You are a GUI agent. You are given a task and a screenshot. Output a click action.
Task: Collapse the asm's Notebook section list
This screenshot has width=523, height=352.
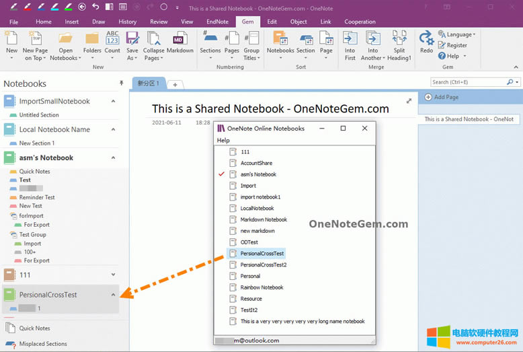point(113,157)
